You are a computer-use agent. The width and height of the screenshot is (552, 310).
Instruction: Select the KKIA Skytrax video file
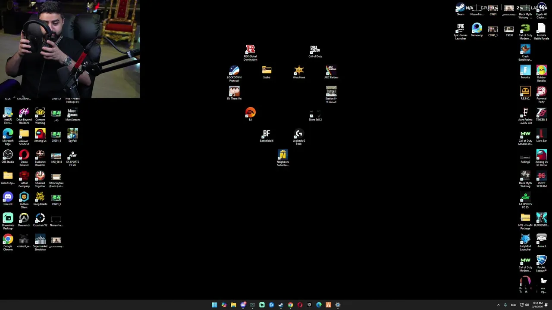[x=56, y=180]
